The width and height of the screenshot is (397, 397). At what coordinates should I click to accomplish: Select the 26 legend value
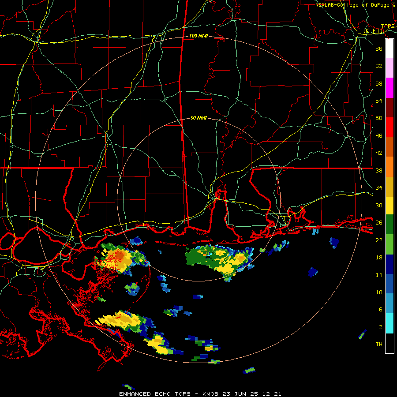click(379, 223)
